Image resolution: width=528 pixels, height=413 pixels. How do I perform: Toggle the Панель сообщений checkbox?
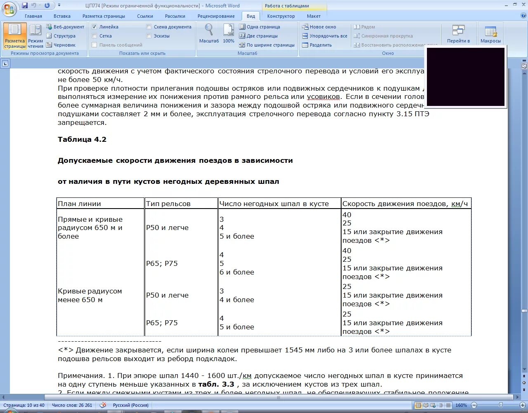(x=94, y=45)
